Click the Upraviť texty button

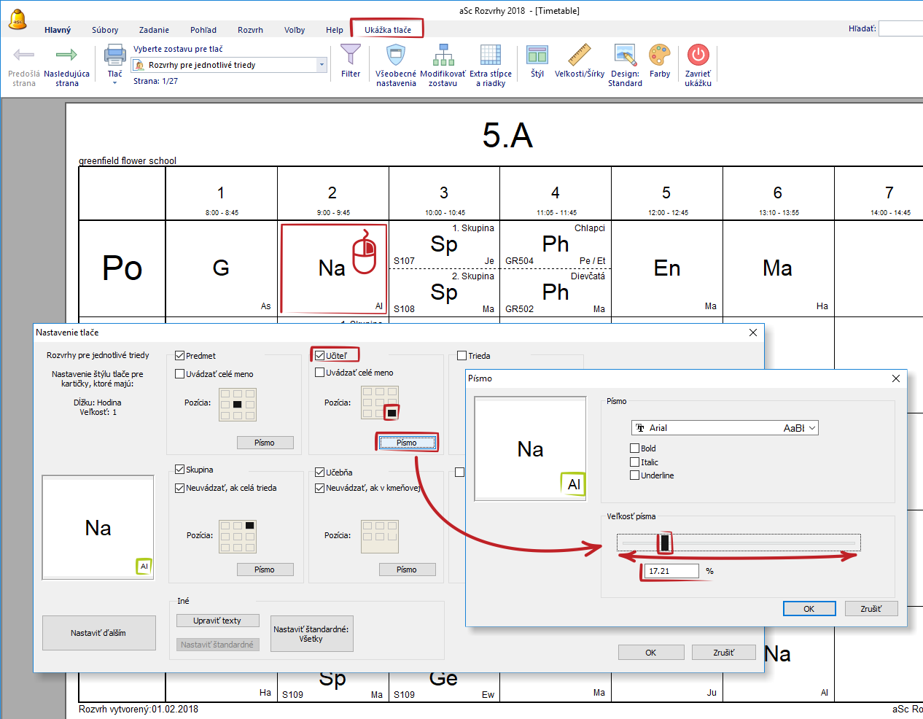click(x=217, y=621)
